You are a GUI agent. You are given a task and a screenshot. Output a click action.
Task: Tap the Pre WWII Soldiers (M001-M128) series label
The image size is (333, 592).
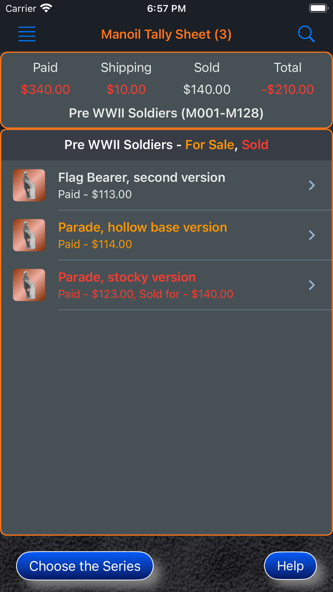tap(166, 113)
